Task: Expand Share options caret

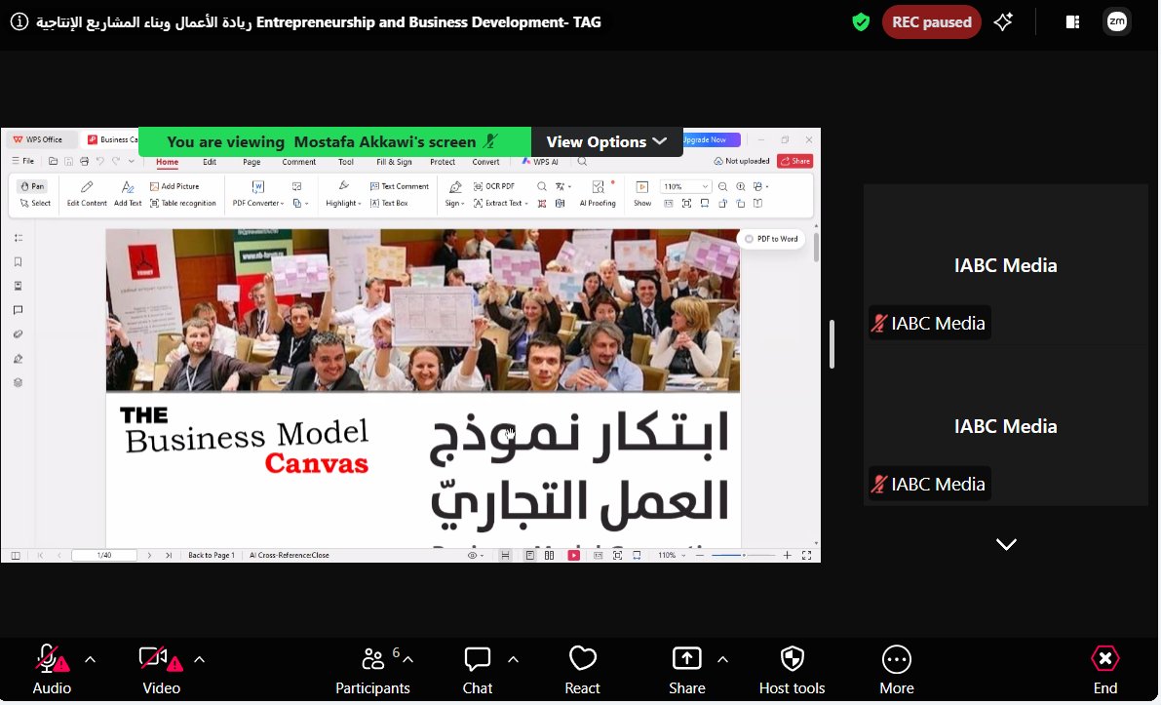Action: pos(722,659)
